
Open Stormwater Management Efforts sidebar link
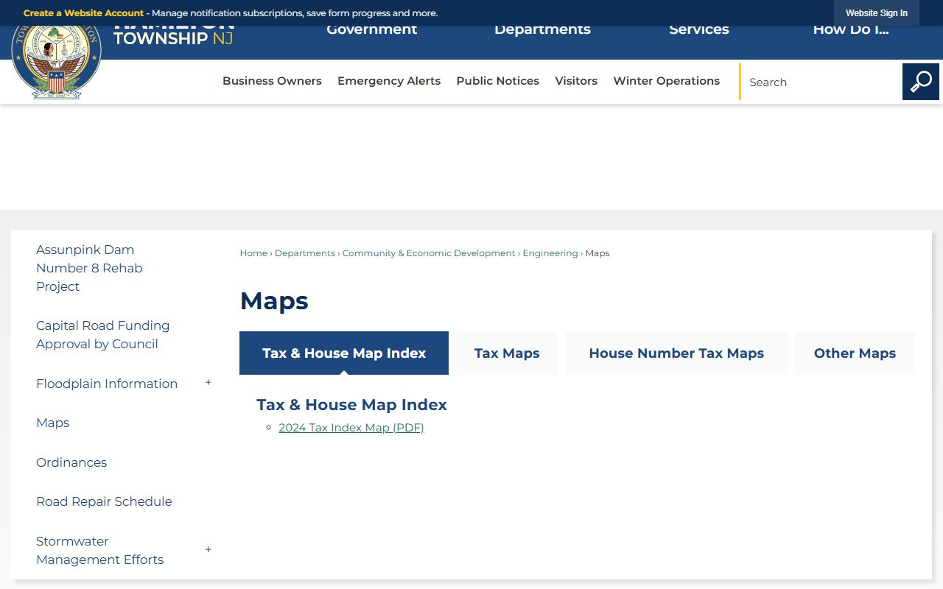[100, 550]
